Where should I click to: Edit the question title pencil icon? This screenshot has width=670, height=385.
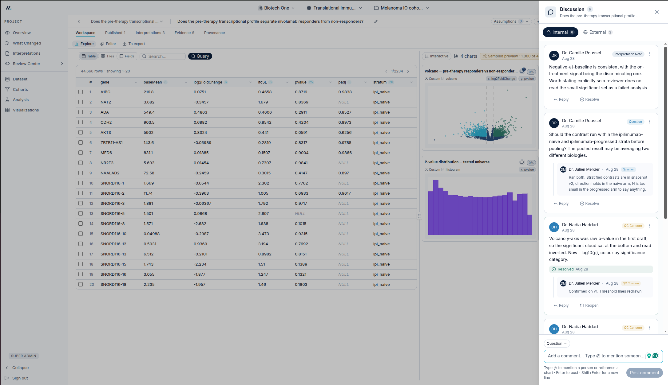pyautogui.click(x=376, y=21)
